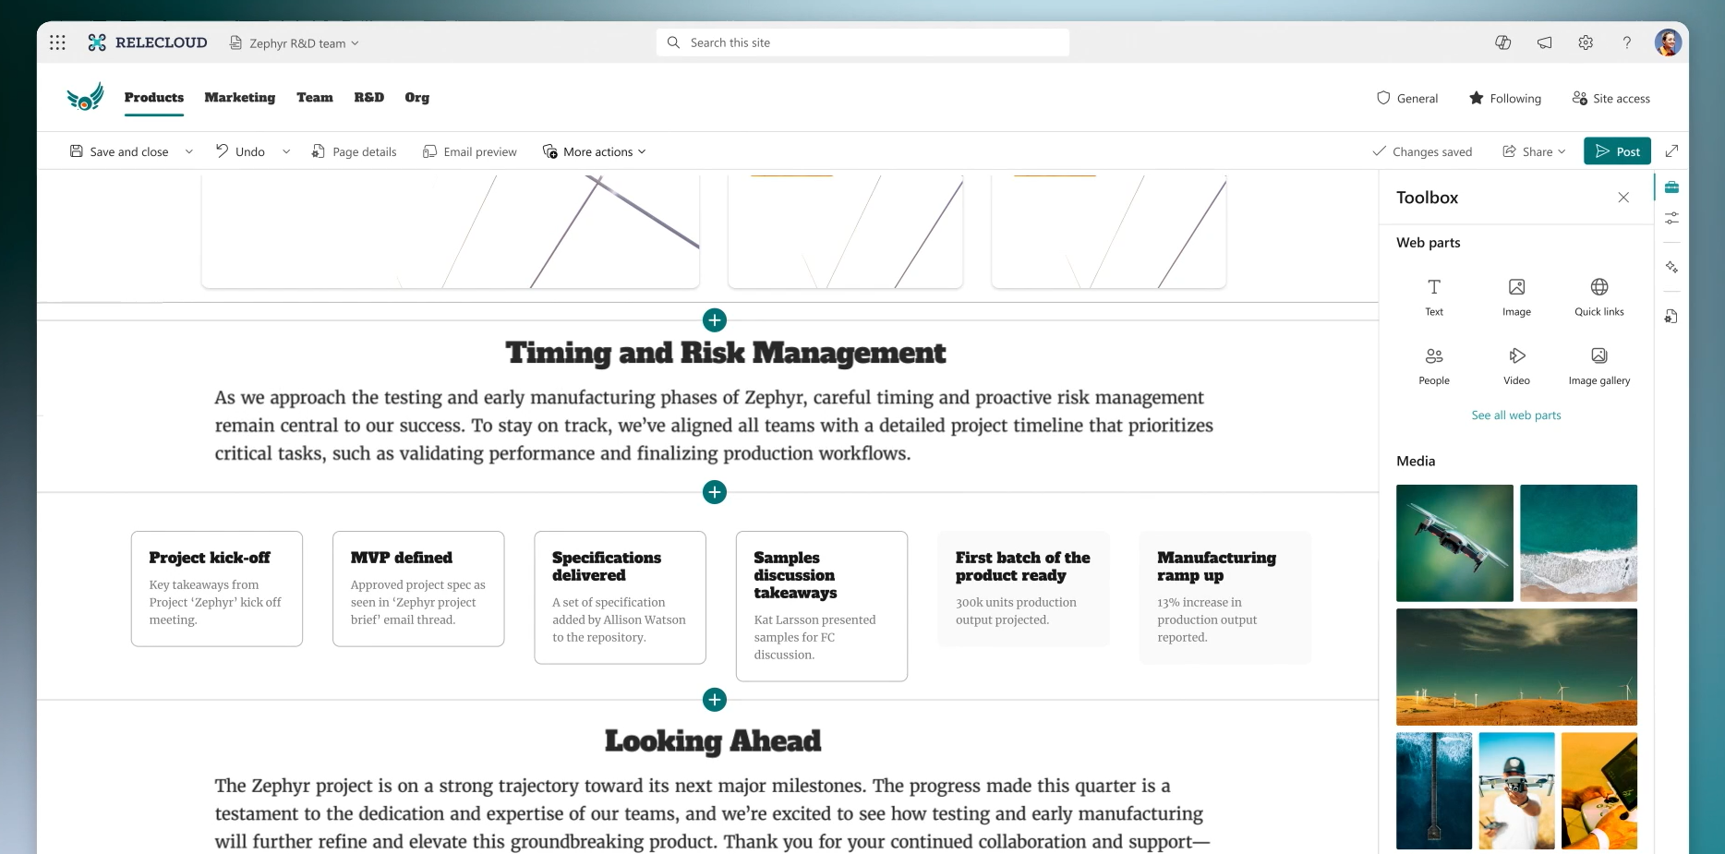Image resolution: width=1725 pixels, height=854 pixels.
Task: Open Page details
Action: [354, 151]
